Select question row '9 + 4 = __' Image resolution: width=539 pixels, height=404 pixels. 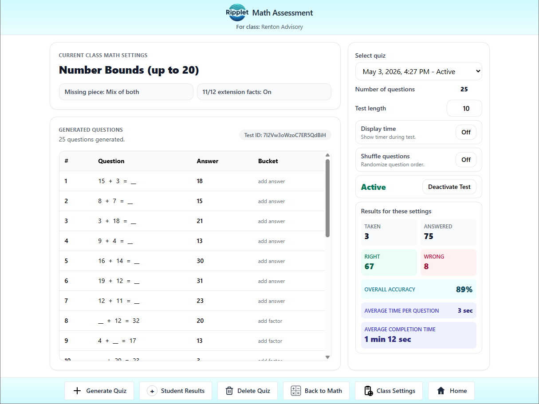[192, 241]
